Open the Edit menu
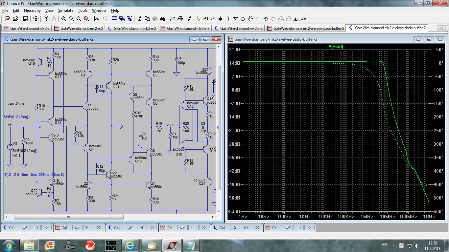This screenshot has width=449, height=252. (x=16, y=10)
